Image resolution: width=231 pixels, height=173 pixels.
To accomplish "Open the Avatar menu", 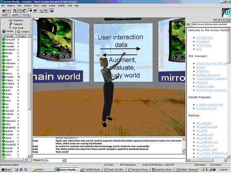I will (52, 6).
